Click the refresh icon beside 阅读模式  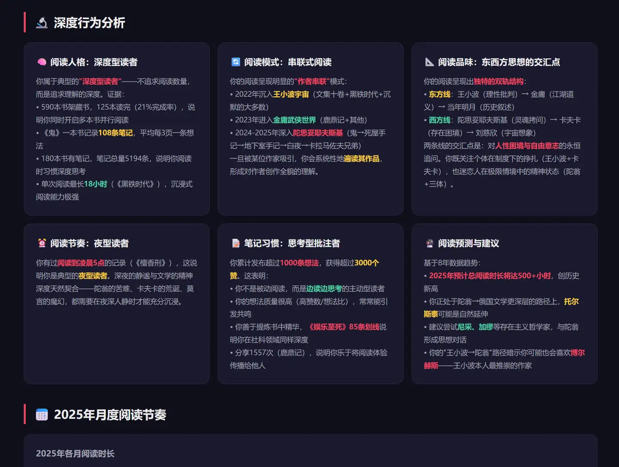pyautogui.click(x=236, y=62)
